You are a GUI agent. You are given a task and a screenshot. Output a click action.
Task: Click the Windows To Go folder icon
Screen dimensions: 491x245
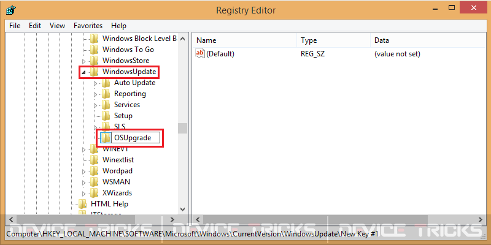click(x=95, y=50)
